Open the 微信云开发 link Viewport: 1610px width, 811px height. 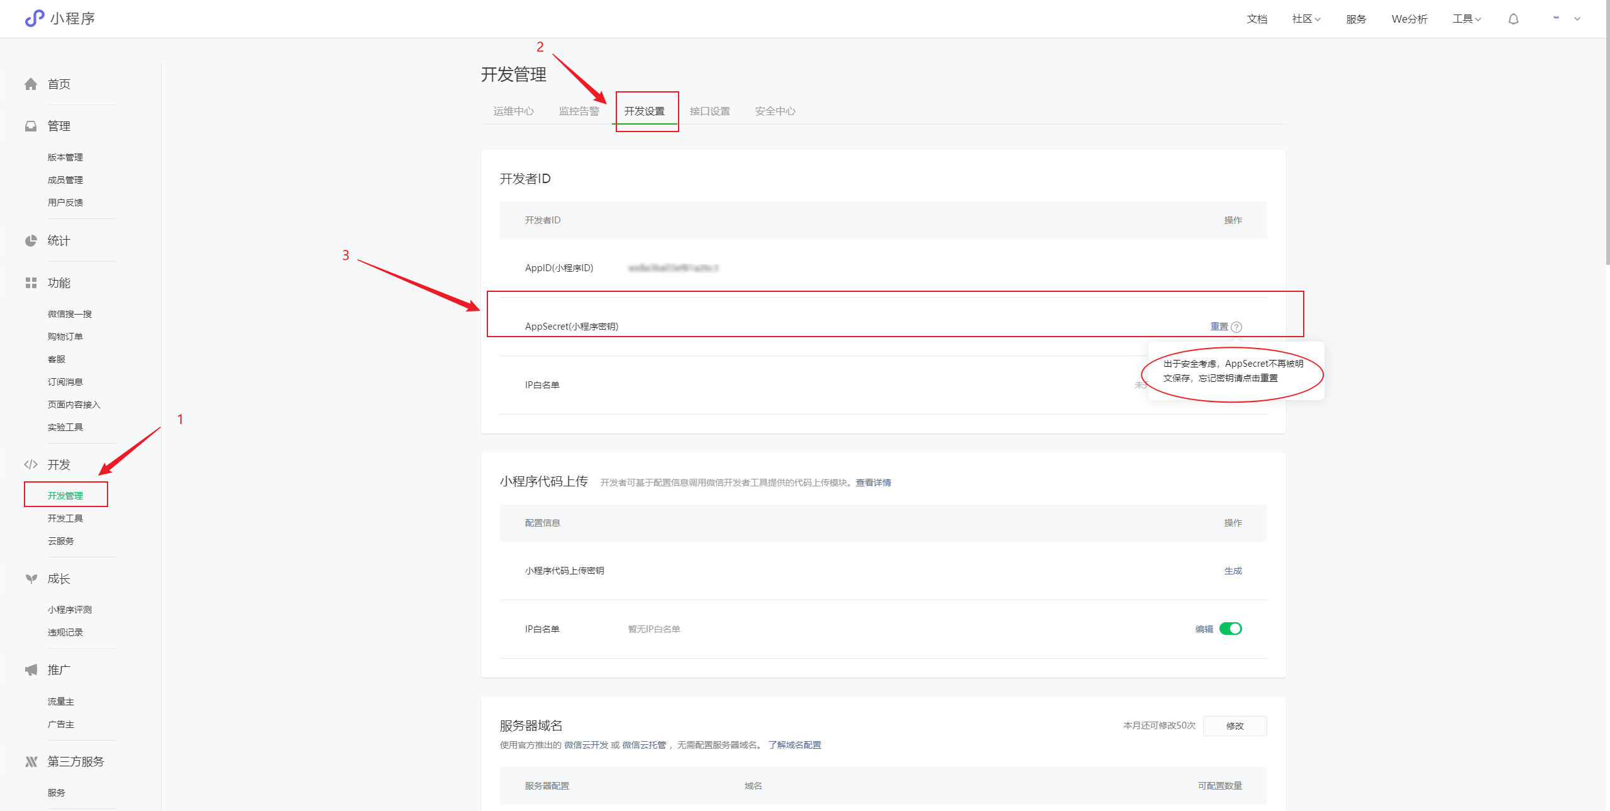point(586,745)
